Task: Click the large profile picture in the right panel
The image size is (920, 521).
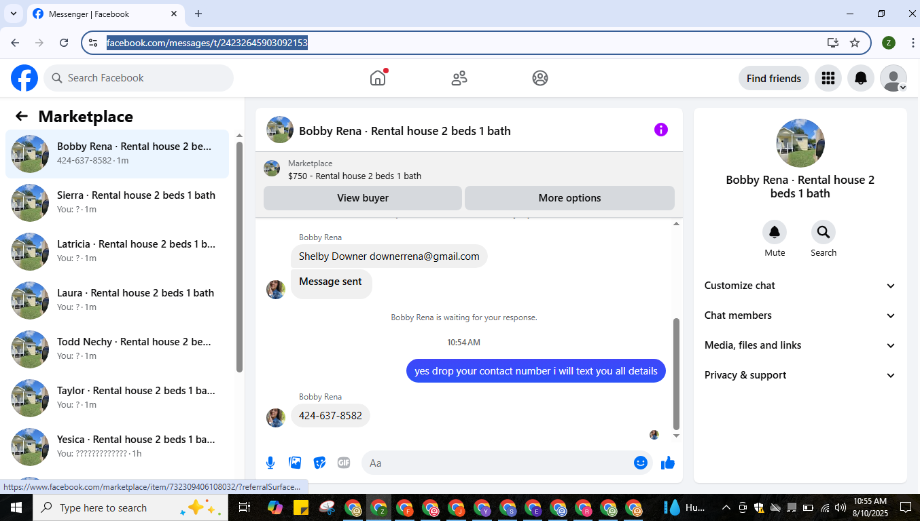Action: click(x=800, y=143)
